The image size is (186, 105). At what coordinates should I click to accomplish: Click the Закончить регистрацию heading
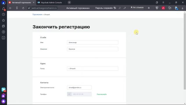click(x=61, y=27)
